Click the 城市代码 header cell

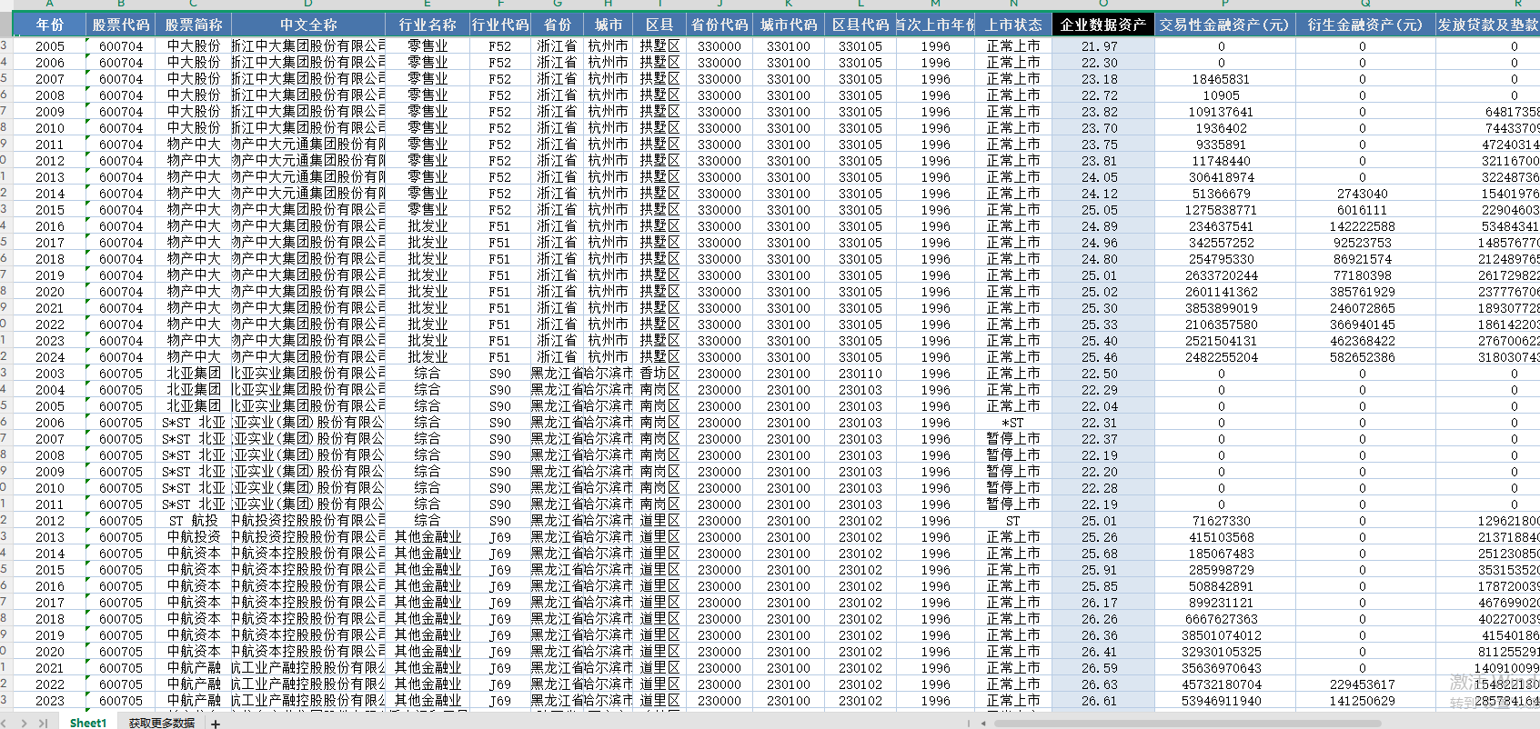click(x=789, y=25)
